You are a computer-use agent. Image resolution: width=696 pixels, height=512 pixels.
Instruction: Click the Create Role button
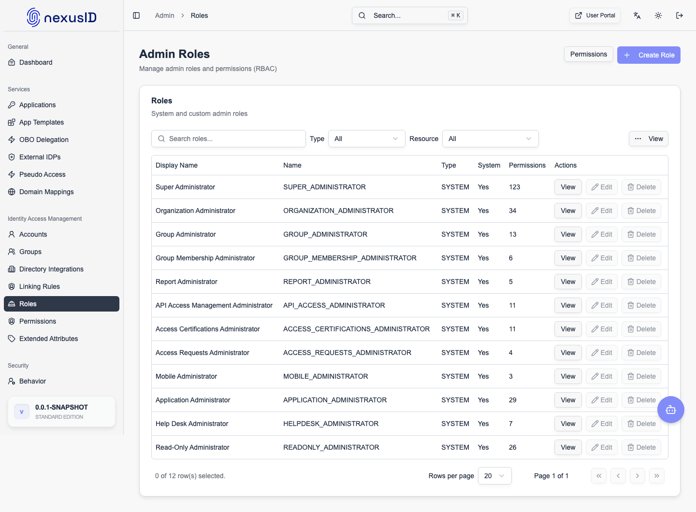pyautogui.click(x=649, y=55)
